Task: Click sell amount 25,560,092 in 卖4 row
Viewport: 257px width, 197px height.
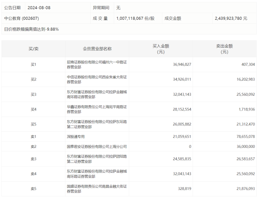Action: tap(246, 174)
